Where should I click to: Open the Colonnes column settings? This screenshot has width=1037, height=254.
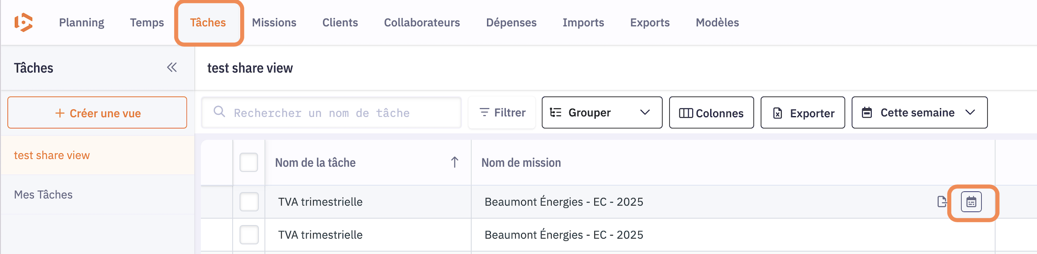pos(711,113)
